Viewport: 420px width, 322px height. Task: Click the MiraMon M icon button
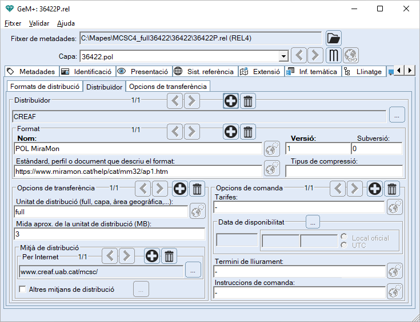tap(334, 55)
